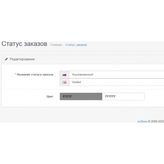Screen dimensions: 164x164
Task: Click the large Статус заказов page title
Action: (x=24, y=44)
